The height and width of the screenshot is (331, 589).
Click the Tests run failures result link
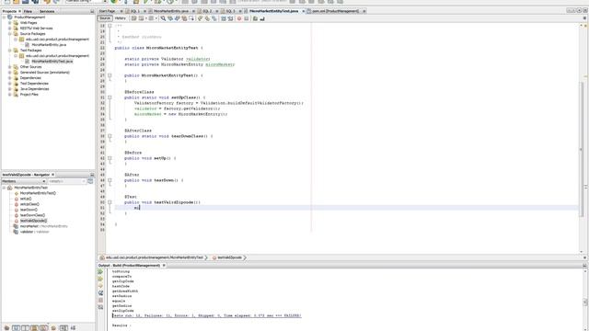(x=206, y=315)
